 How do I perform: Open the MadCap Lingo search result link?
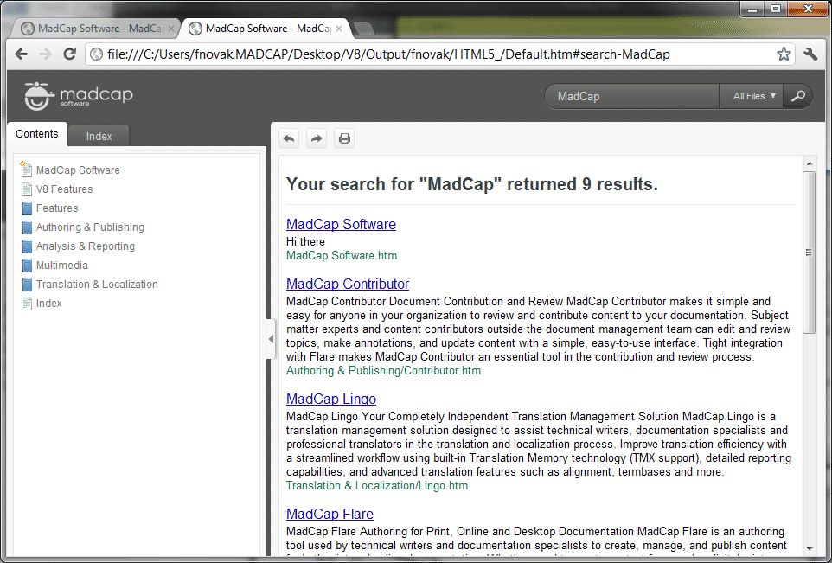[331, 399]
